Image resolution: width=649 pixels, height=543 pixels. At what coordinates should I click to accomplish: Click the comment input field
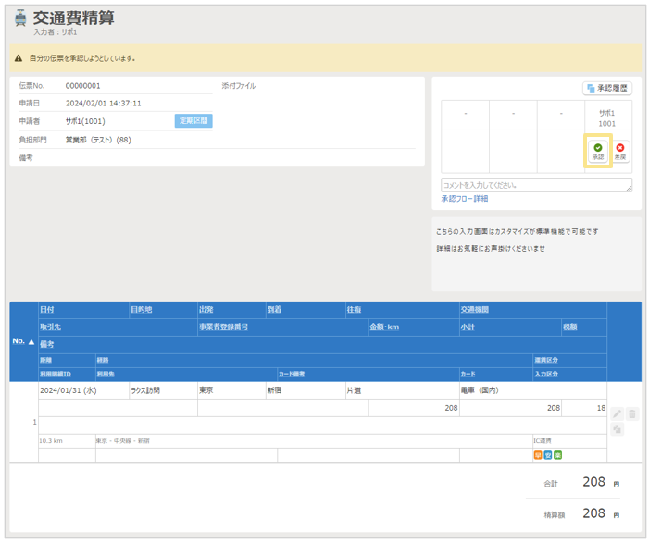536,185
